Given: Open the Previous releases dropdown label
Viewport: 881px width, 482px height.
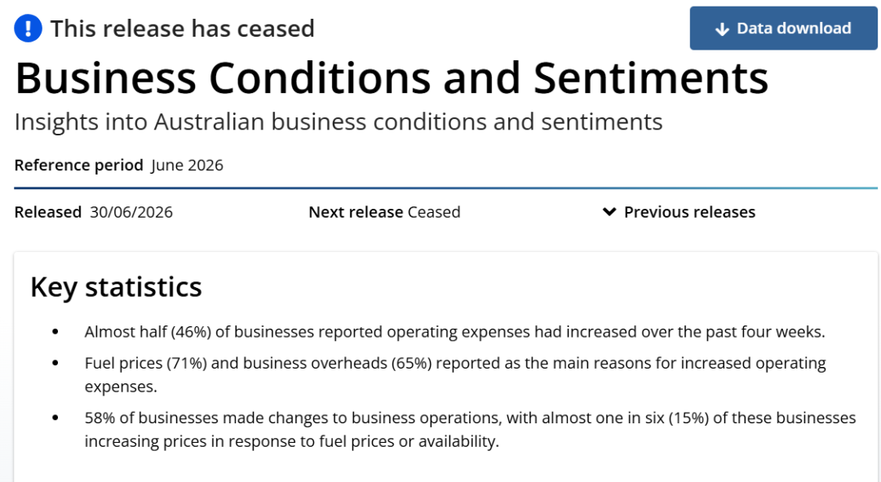Looking at the screenshot, I should click(689, 212).
